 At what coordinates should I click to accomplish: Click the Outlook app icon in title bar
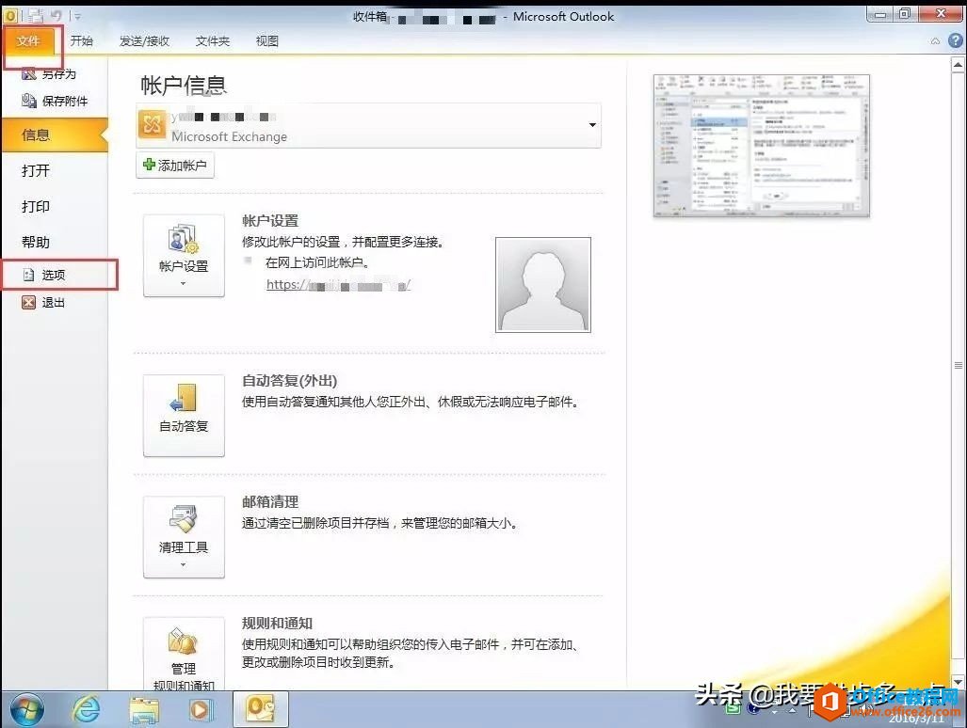point(10,15)
